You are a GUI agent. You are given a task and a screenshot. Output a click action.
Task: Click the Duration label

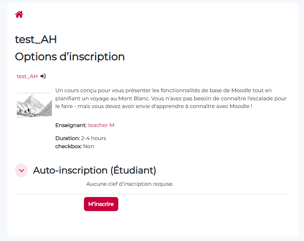point(67,138)
